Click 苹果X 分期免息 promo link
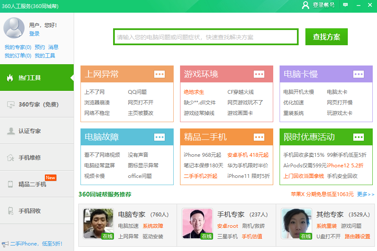The width and height of the screenshot is (377, 251). [x=322, y=194]
